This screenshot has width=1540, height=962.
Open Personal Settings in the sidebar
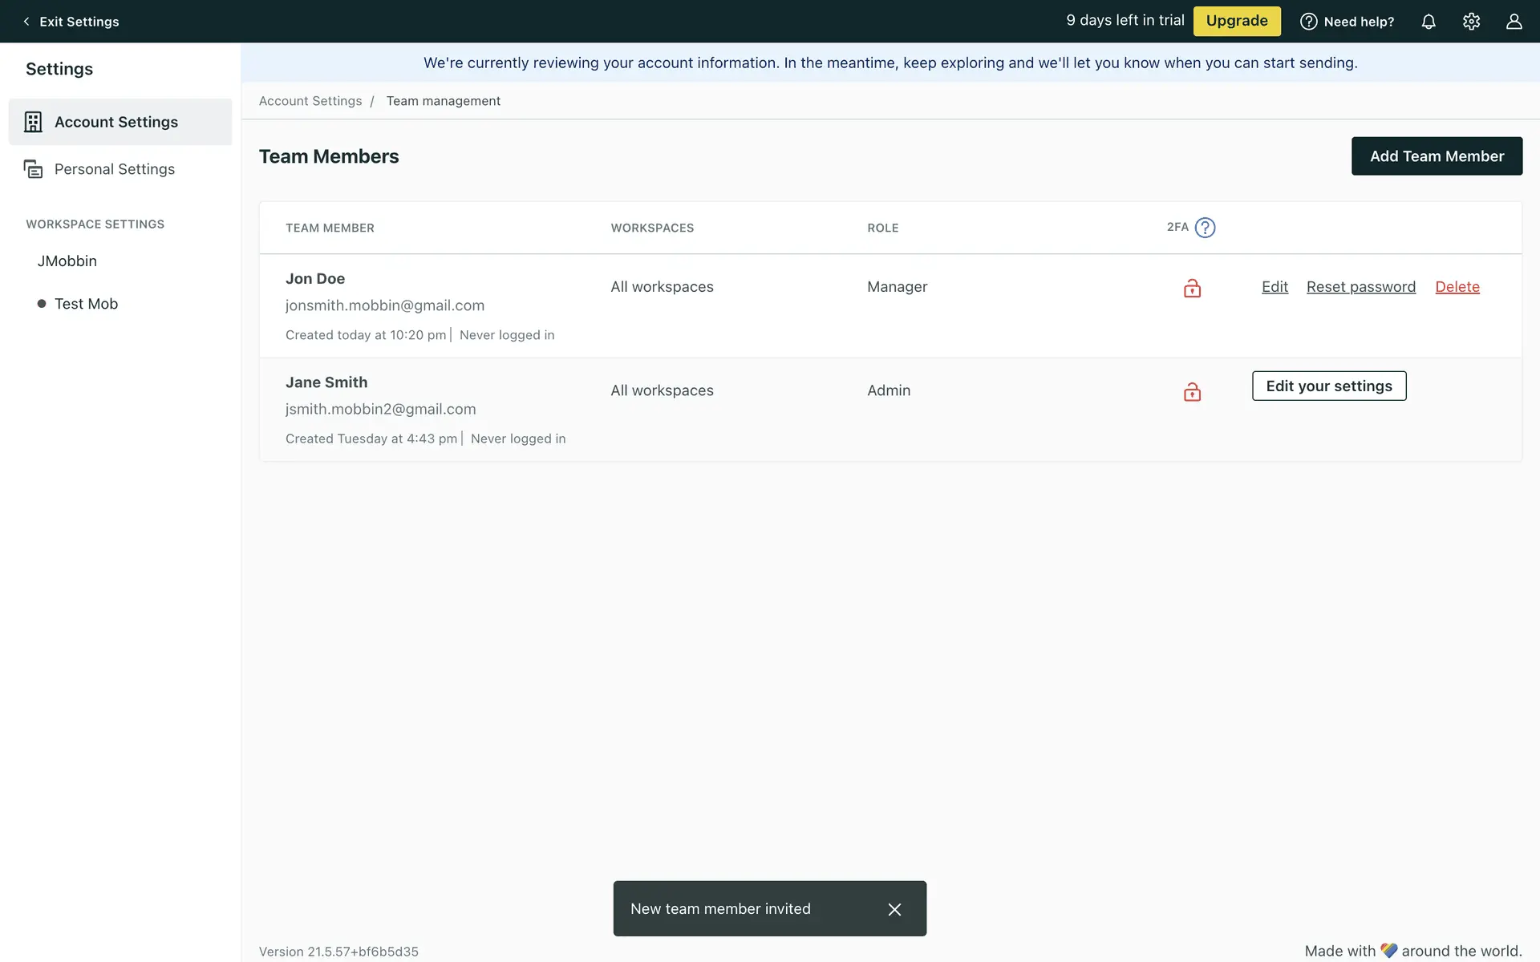tap(115, 169)
